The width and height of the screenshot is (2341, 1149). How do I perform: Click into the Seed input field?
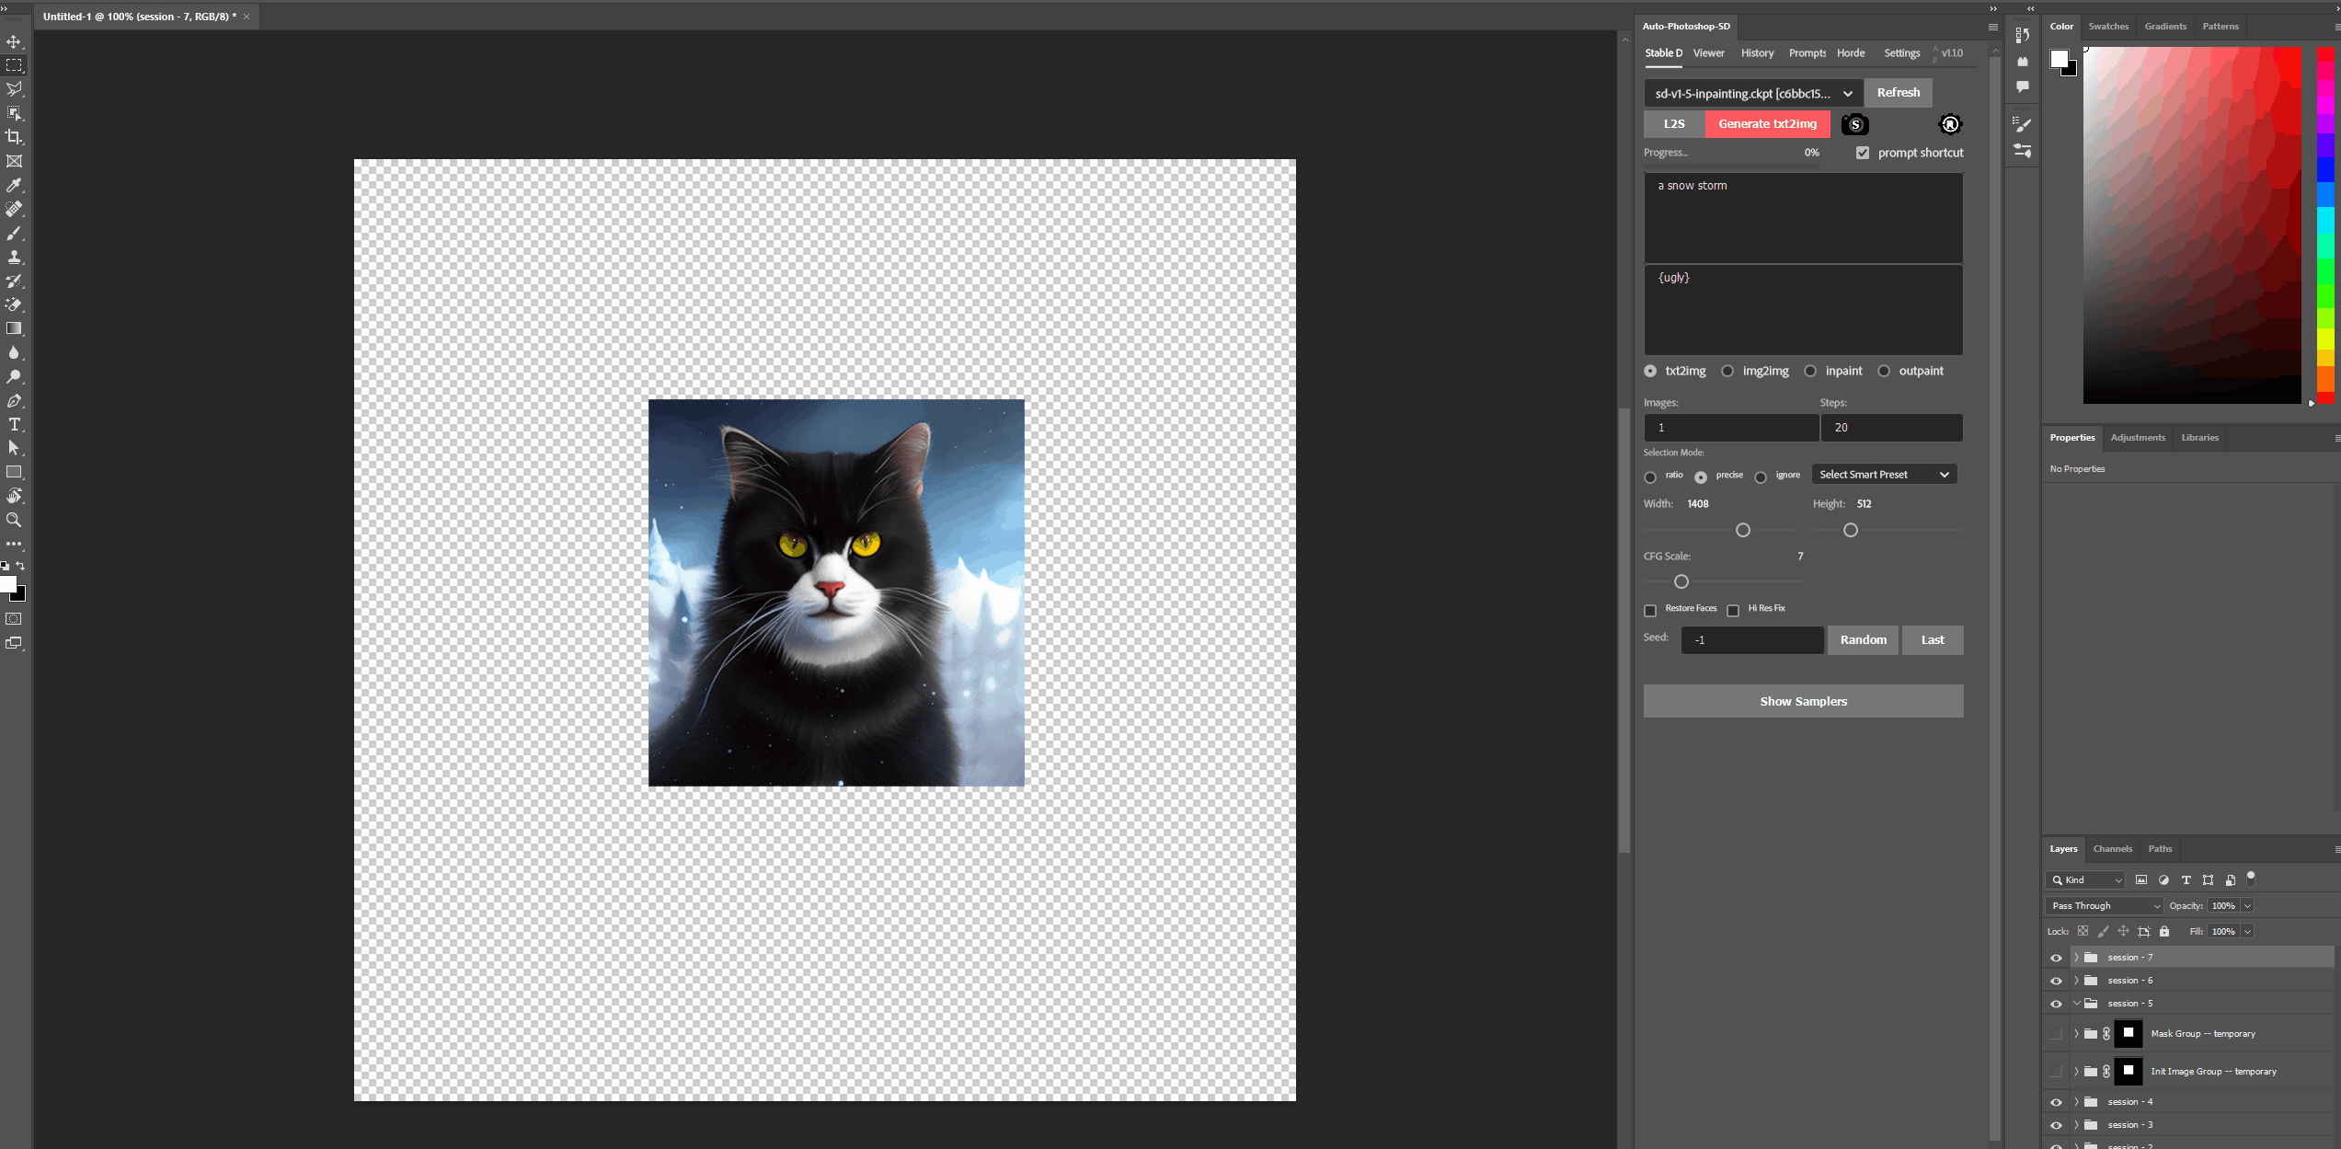[1751, 640]
